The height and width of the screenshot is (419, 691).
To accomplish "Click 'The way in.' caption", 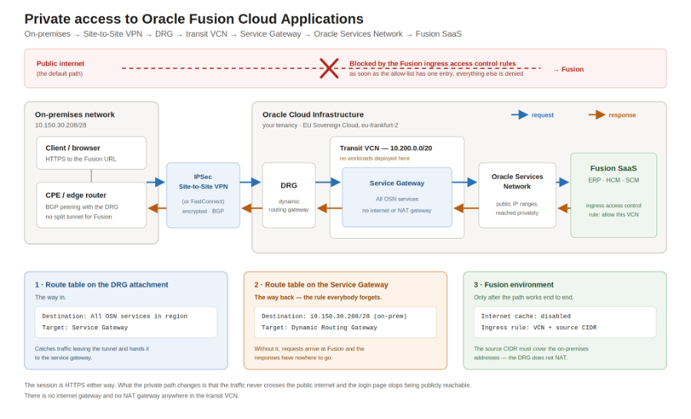I will (x=50, y=298).
